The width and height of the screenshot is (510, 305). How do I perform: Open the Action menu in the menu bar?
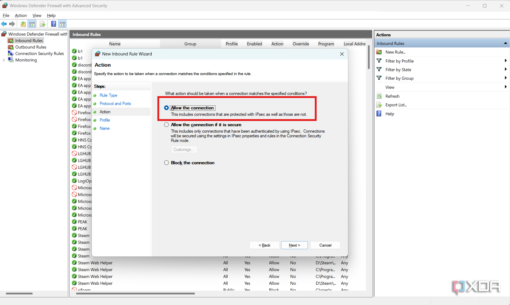[x=21, y=16]
